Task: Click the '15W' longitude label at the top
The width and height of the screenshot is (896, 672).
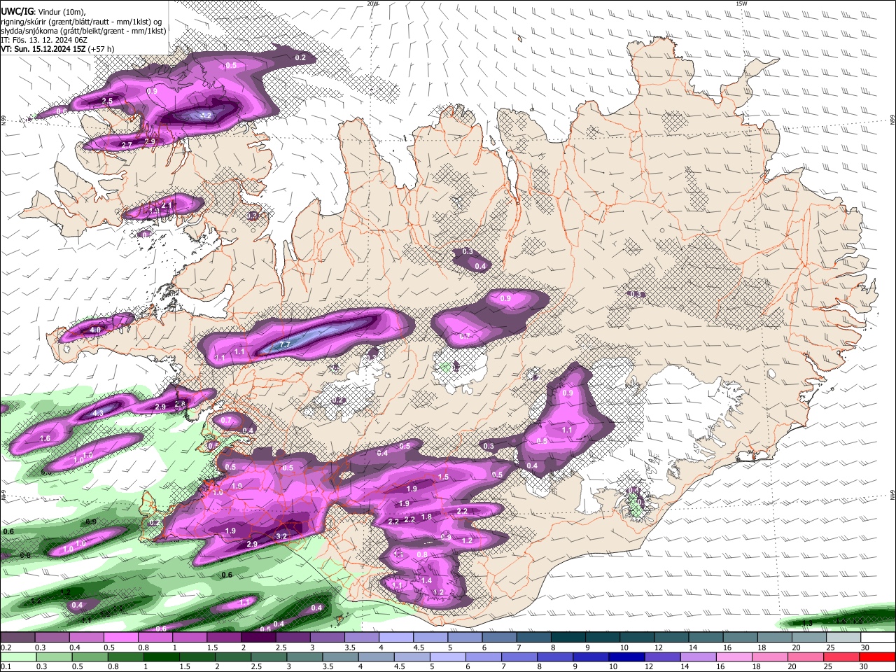Action: click(741, 3)
